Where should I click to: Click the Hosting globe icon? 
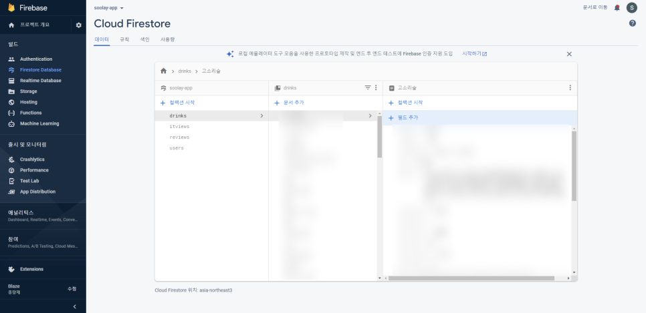tap(11, 102)
